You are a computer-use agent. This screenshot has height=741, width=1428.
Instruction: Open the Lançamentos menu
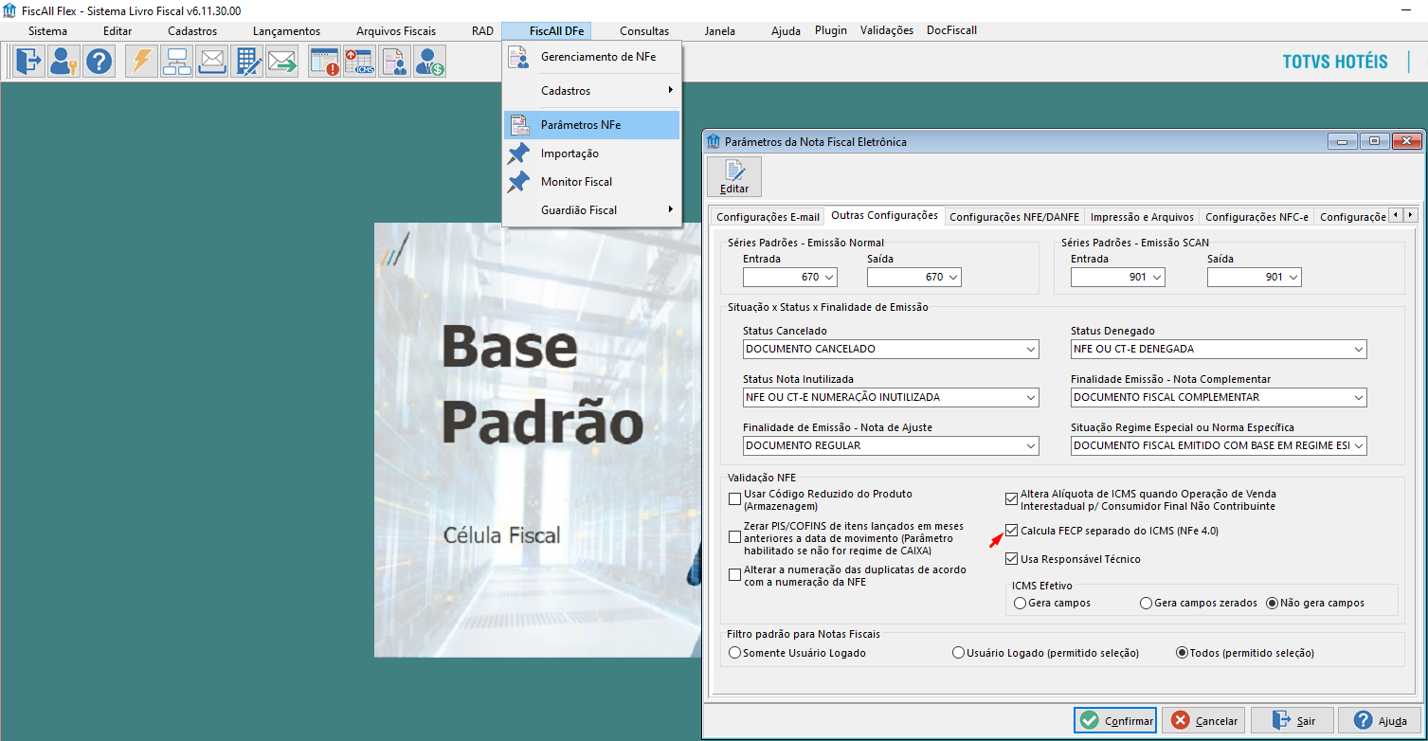(286, 30)
